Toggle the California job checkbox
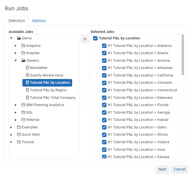Image resolution: width=194 pixels, height=177 pixels. (x=104, y=75)
